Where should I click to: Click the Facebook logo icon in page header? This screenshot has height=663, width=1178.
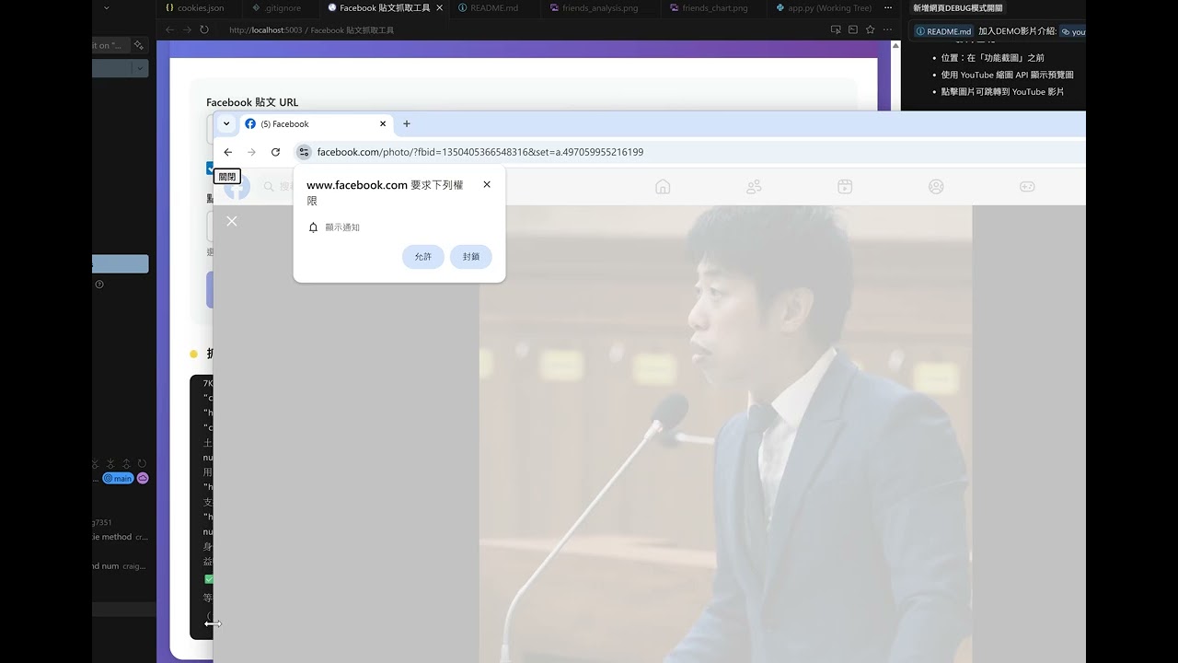[237, 187]
